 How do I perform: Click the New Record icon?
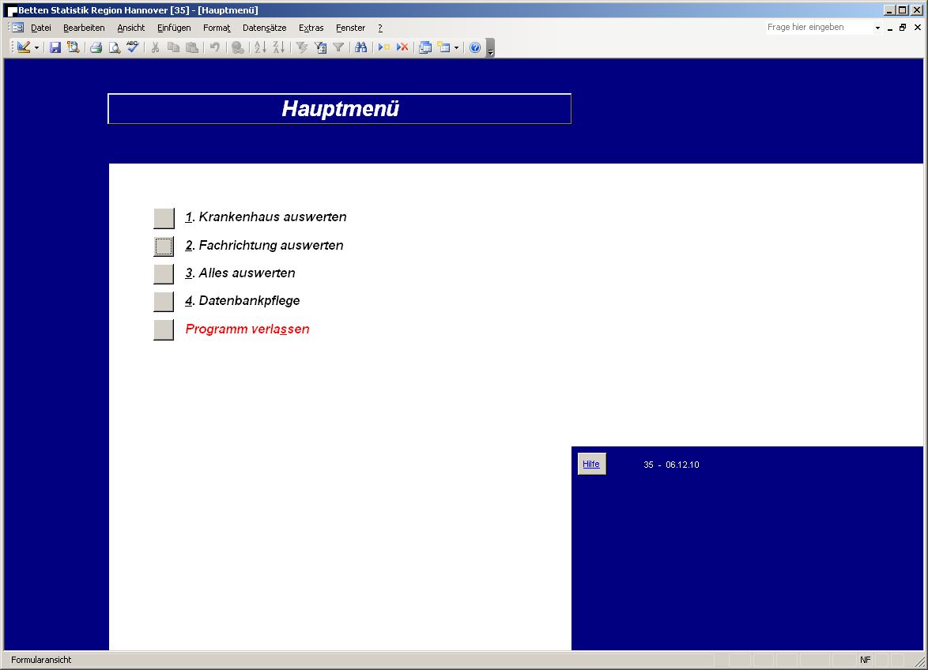click(x=384, y=48)
